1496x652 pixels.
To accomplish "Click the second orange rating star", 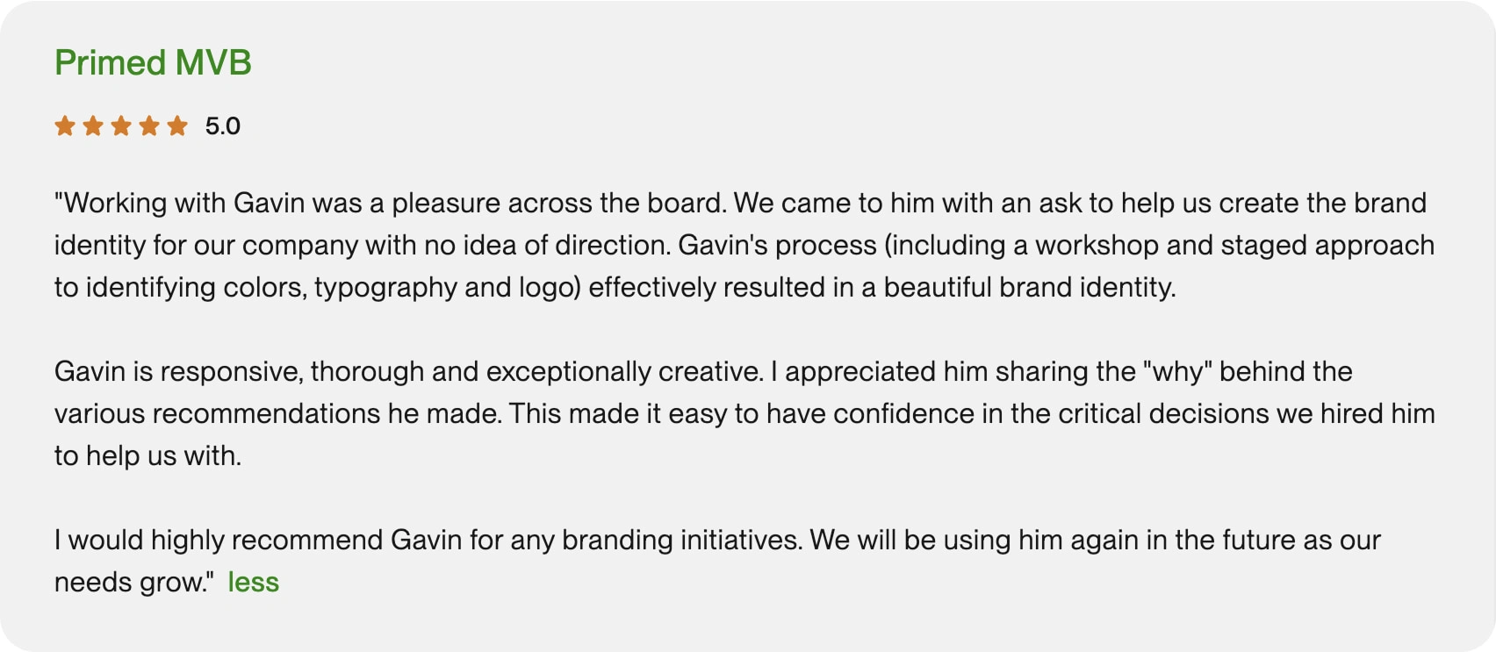I will 93,126.
